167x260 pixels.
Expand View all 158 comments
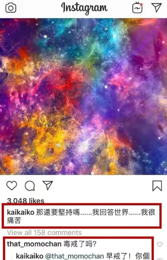tap(45, 233)
